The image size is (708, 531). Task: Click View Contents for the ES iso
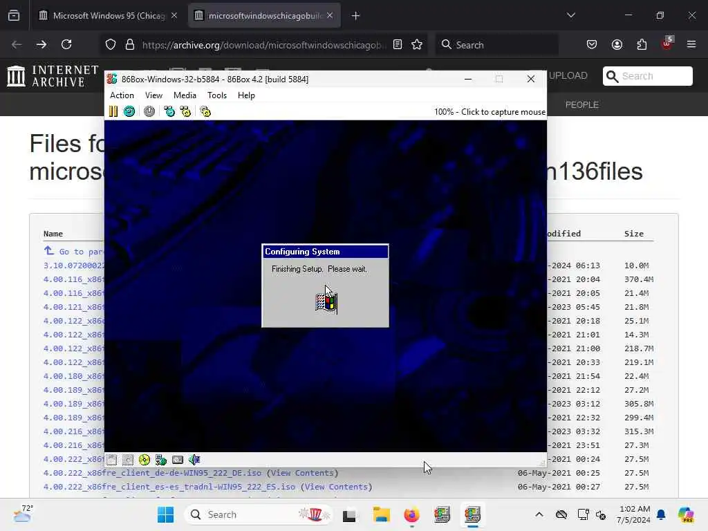(337, 487)
